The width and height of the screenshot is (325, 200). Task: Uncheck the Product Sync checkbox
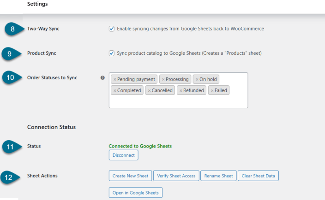(112, 53)
